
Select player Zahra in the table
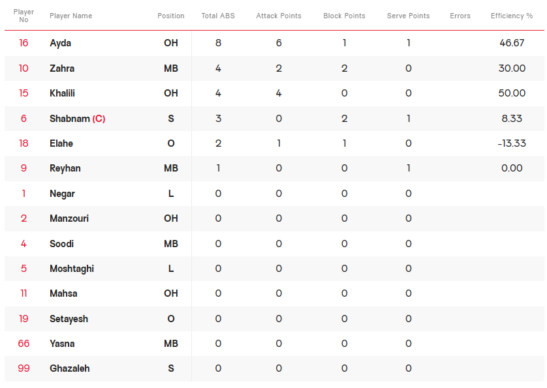62,68
